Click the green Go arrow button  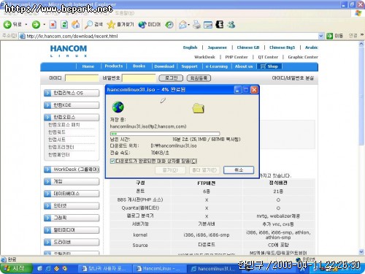329,36
